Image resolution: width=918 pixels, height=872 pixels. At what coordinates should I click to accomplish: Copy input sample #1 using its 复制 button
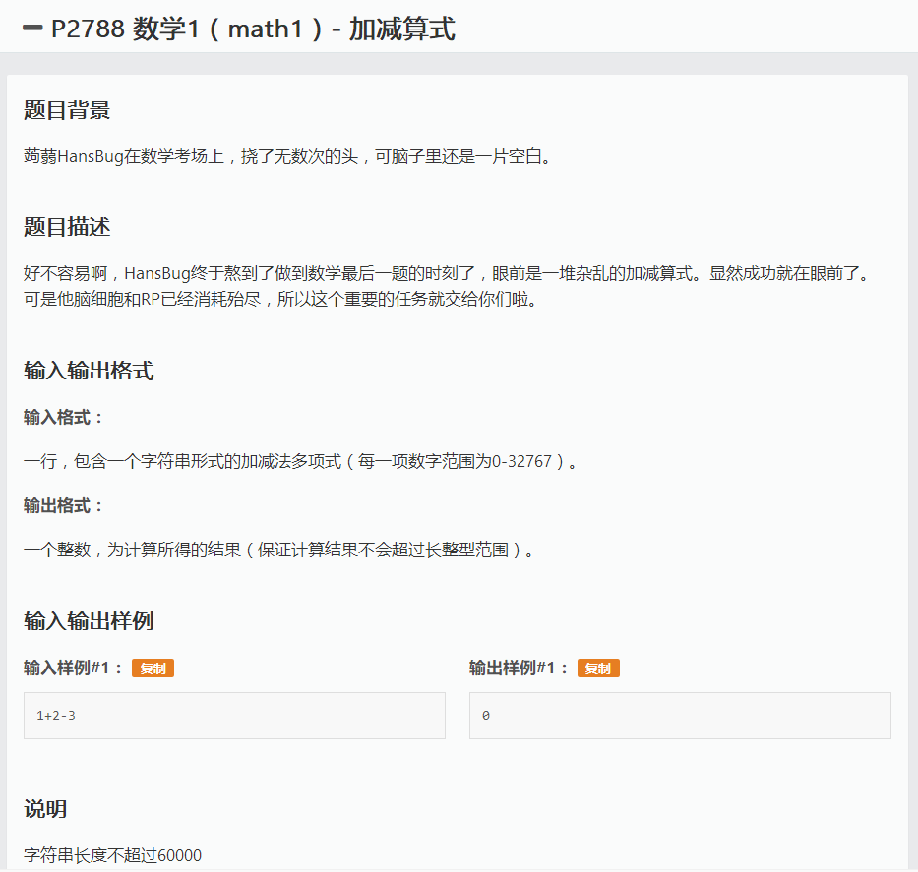(x=153, y=668)
